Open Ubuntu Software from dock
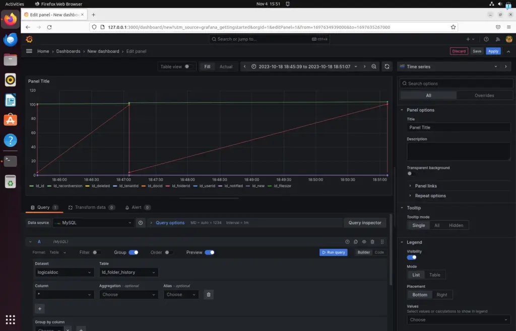This screenshot has width=516, height=331. point(10,120)
